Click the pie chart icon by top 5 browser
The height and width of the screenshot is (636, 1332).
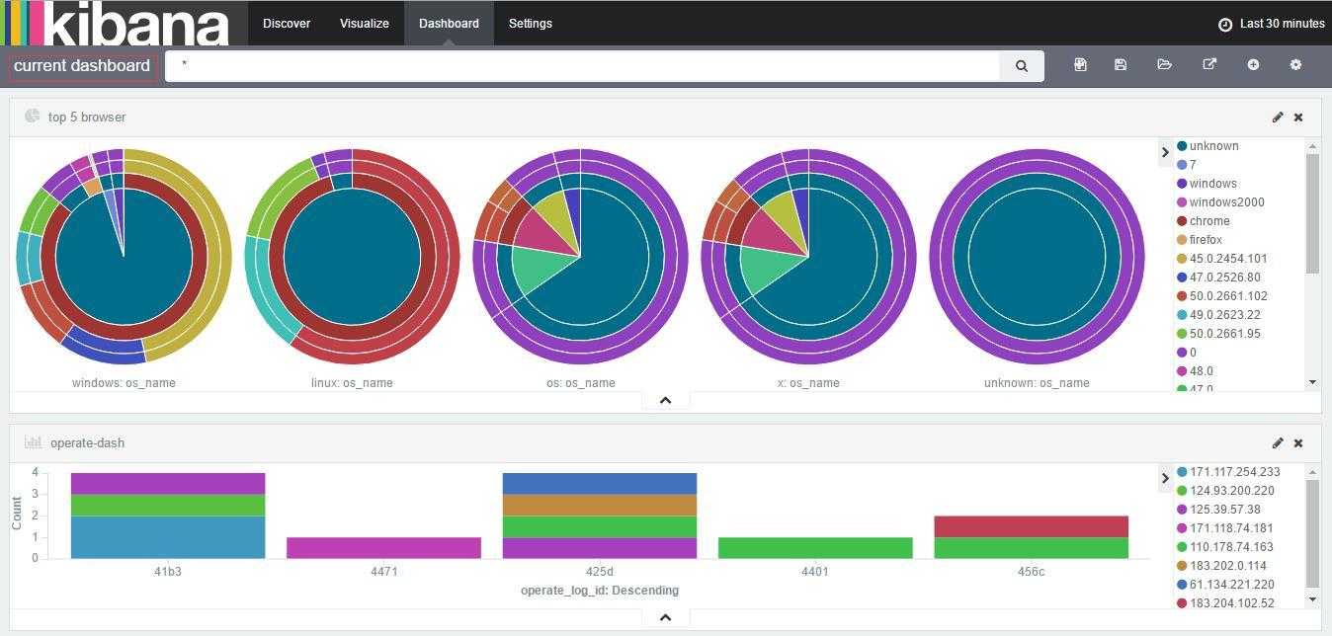coord(32,117)
